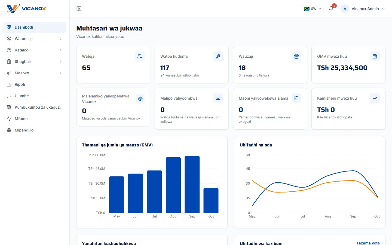Screen dimensions: 392x245
Task: Click the Maoni yaliyowekewa alama flag icon
Action: pos(296,98)
